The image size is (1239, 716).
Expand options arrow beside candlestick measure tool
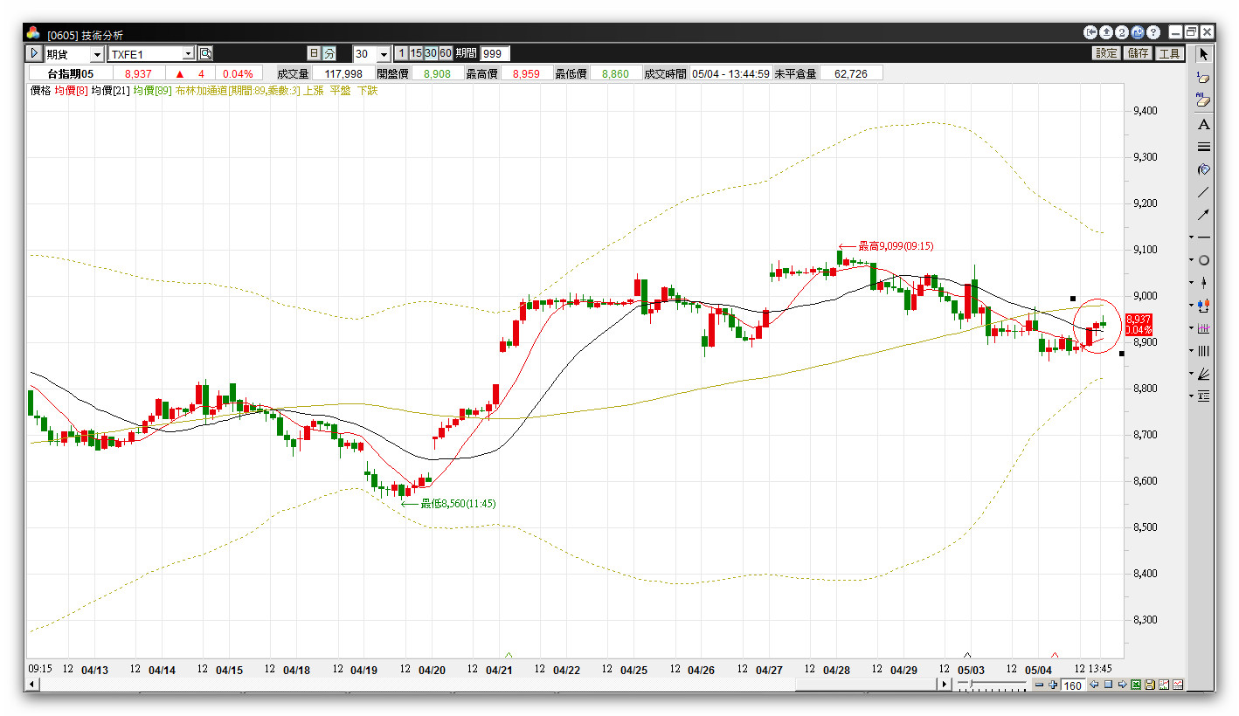tap(1191, 306)
